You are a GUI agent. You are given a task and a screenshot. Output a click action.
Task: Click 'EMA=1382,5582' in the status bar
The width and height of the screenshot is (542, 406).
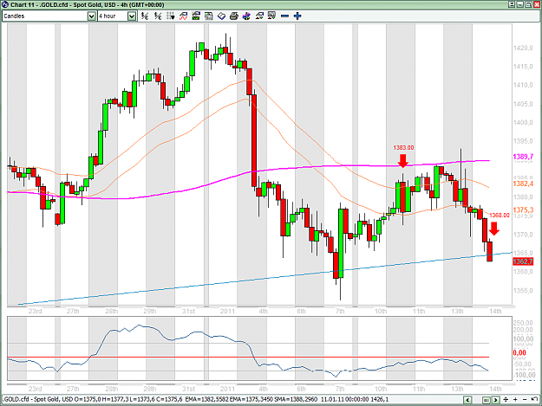[205, 399]
